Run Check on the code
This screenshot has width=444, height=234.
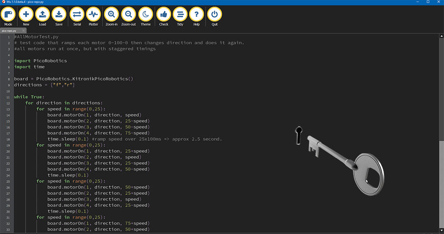click(164, 16)
